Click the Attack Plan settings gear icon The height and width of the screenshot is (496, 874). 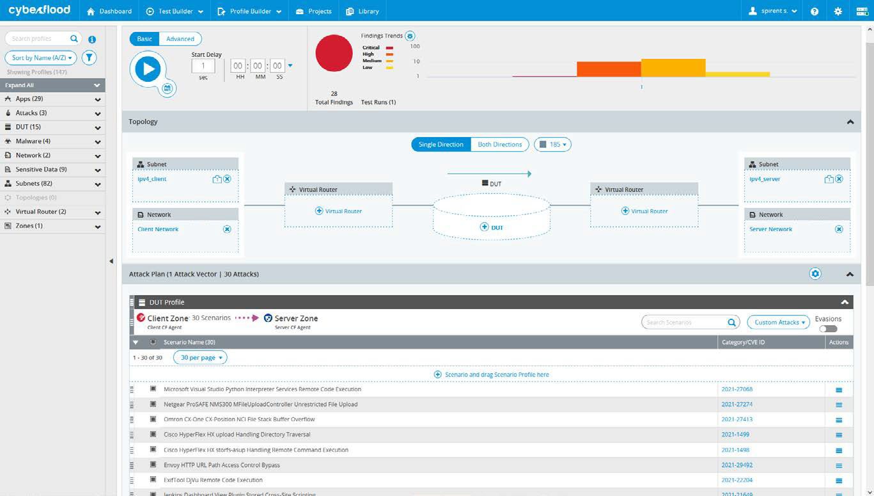815,274
